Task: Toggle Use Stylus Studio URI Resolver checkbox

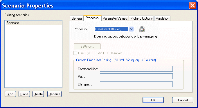Action: click(x=75, y=53)
